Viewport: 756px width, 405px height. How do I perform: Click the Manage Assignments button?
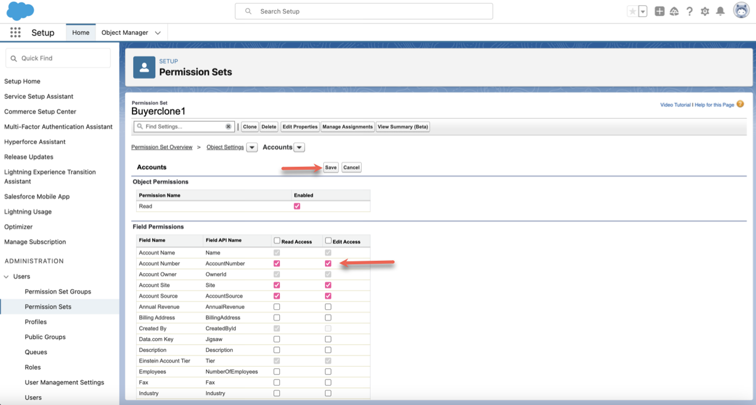click(x=348, y=127)
